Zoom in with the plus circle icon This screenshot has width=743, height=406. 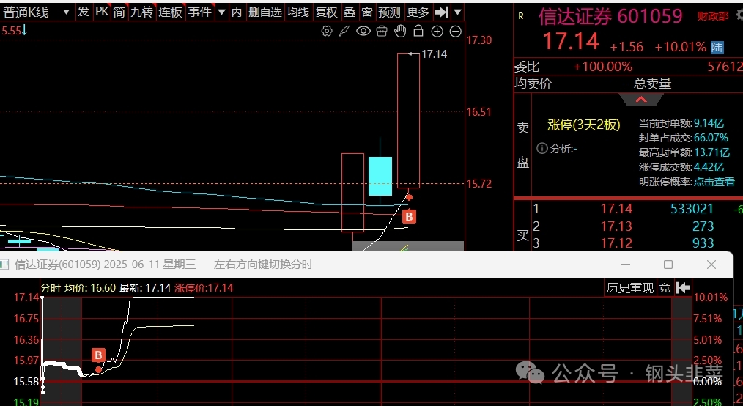point(437,32)
